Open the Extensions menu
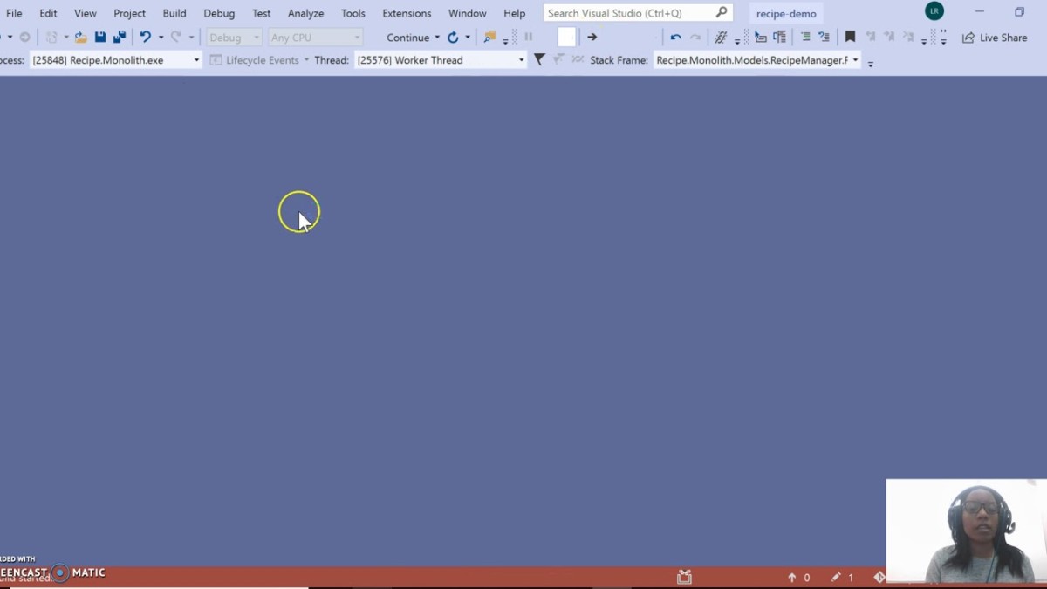Screen dimensions: 1047x589 point(407,13)
